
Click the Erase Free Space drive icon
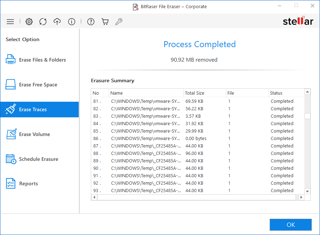[10, 84]
